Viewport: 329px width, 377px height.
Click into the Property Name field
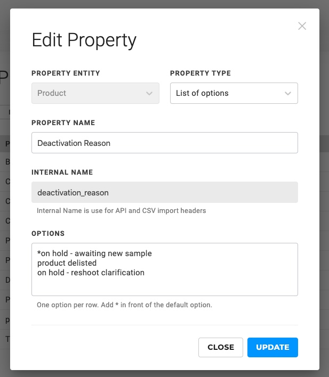tap(164, 143)
